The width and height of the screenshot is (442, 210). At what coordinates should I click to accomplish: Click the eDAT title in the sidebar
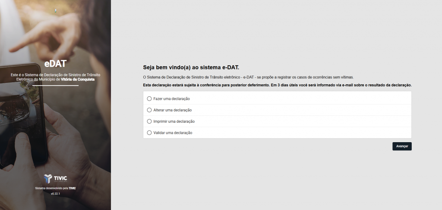(x=55, y=64)
